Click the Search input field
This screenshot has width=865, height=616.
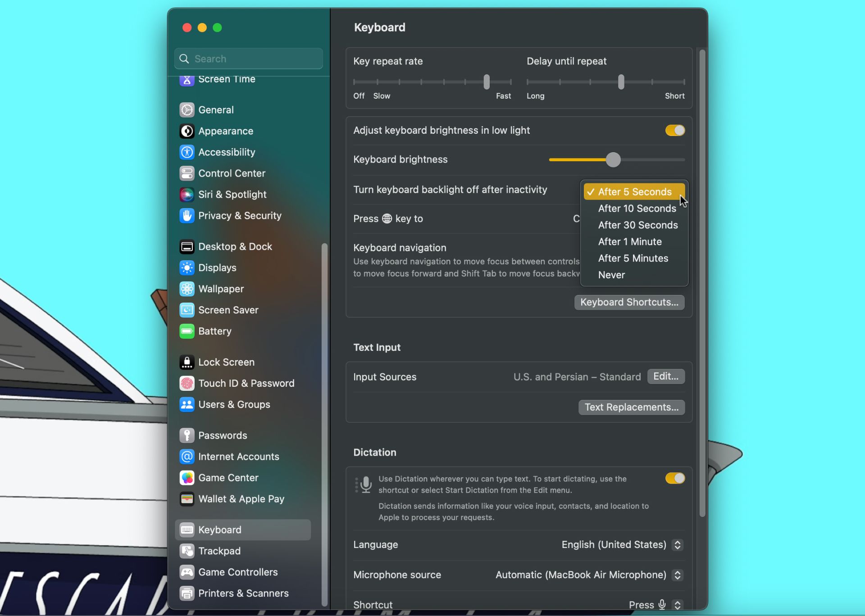[x=249, y=59]
